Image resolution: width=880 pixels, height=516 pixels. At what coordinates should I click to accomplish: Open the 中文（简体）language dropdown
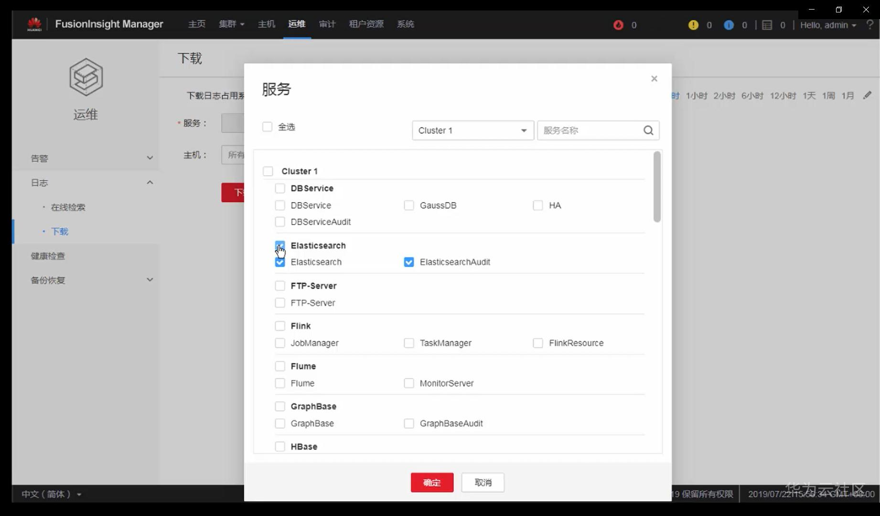52,494
